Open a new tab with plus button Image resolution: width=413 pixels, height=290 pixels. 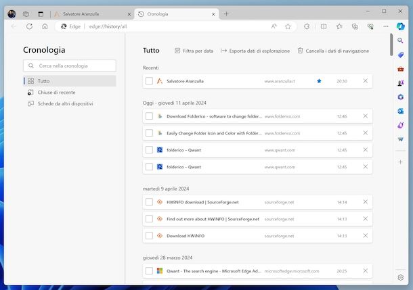pos(226,14)
